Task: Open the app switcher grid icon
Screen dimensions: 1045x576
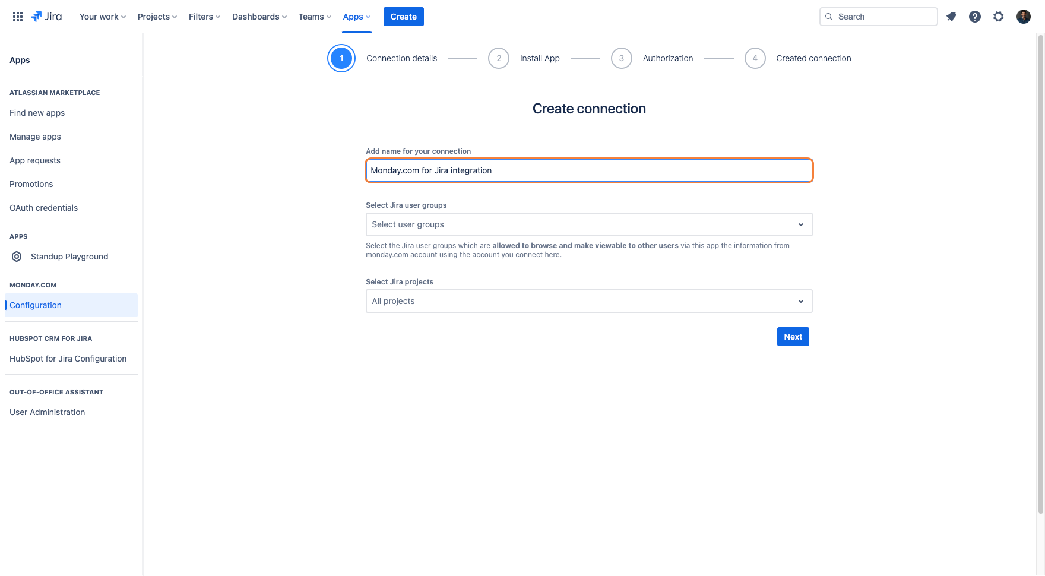Action: [x=18, y=17]
